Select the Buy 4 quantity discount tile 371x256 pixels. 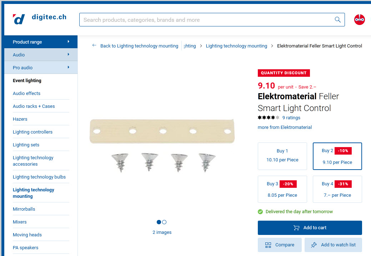coord(337,189)
